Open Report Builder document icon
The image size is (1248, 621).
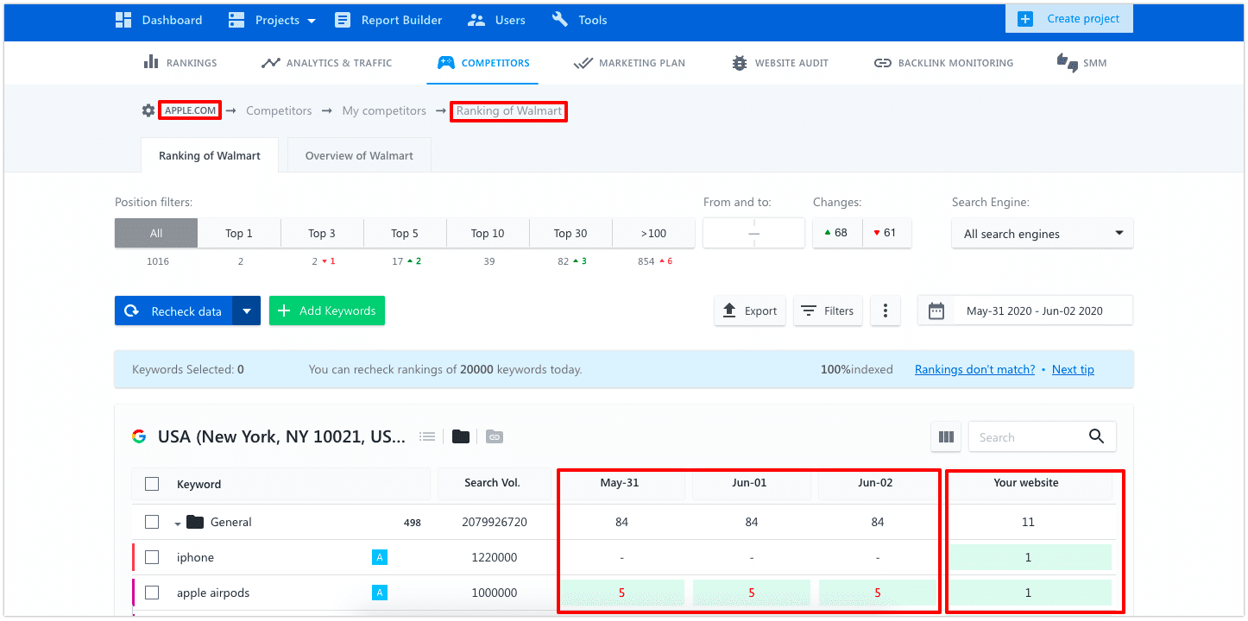pos(343,20)
